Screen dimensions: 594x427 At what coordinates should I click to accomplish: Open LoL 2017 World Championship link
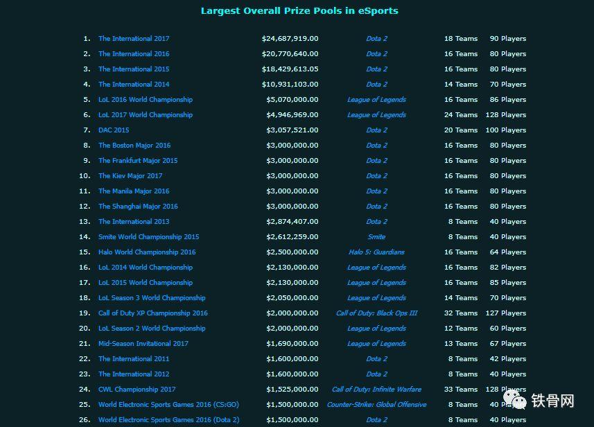[146, 115]
